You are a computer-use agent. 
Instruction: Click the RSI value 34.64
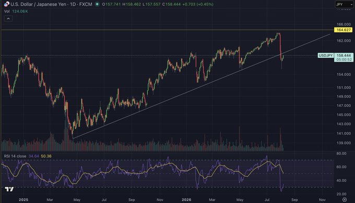(33, 156)
